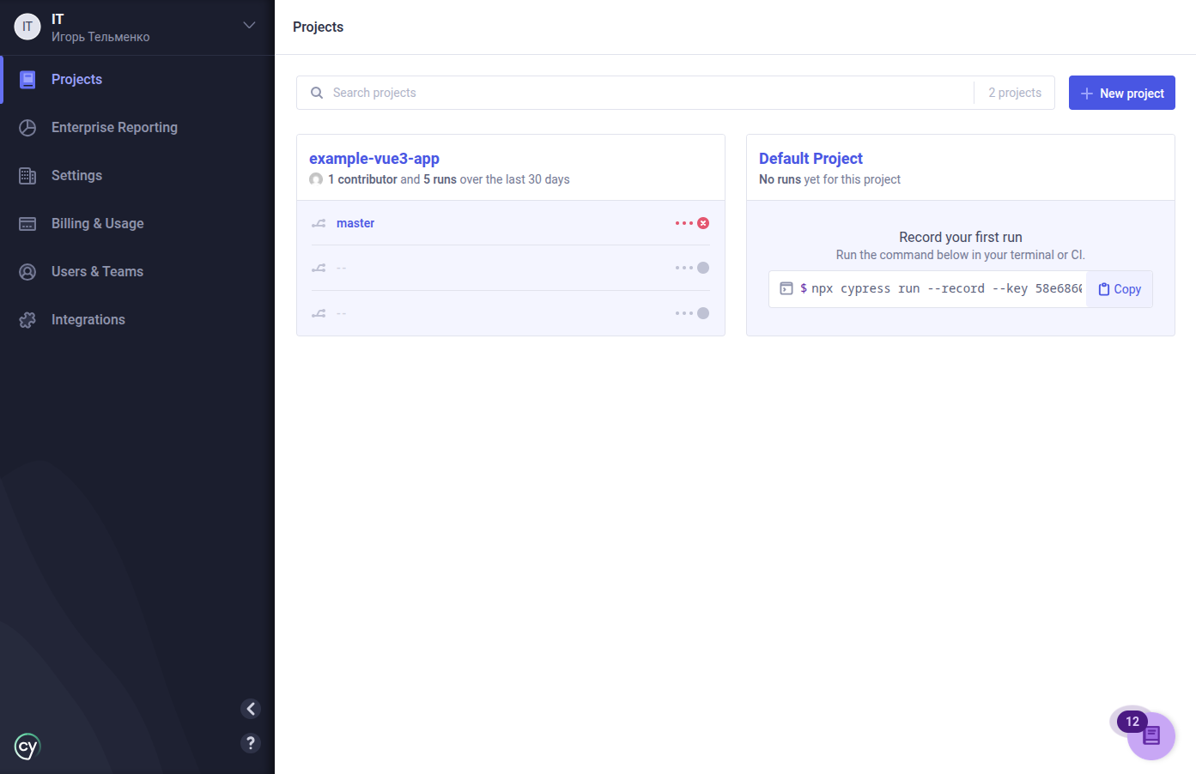The height and width of the screenshot is (774, 1196).
Task: Open Enterprise Reporting in the sidebar
Action: tap(137, 128)
